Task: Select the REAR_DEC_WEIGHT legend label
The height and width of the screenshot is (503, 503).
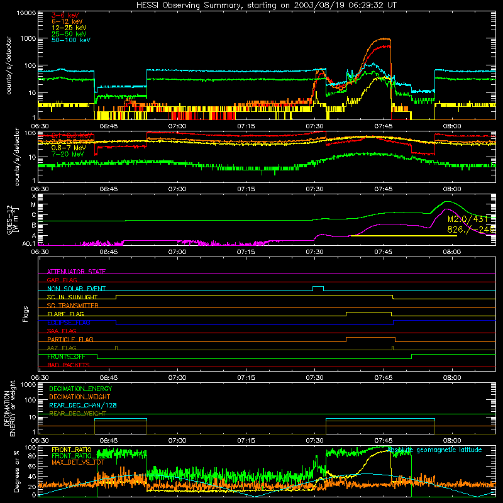Action: point(77,413)
